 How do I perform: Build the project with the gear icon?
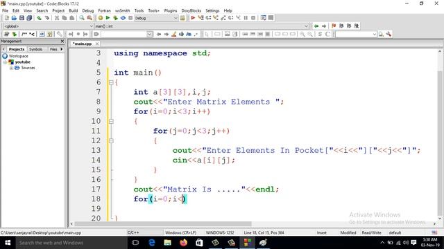pyautogui.click(x=100, y=18)
